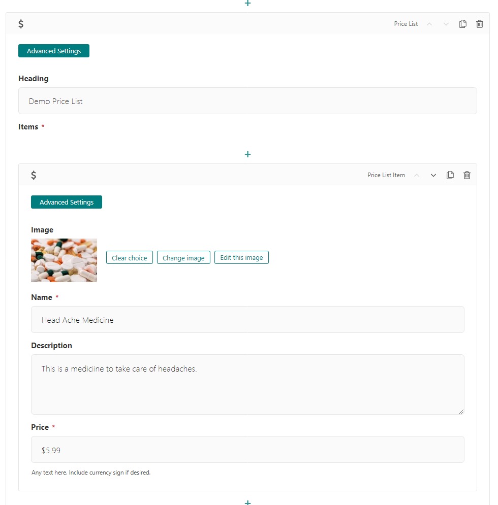Clear the chosen image
This screenshot has width=498, height=505.
click(x=130, y=258)
